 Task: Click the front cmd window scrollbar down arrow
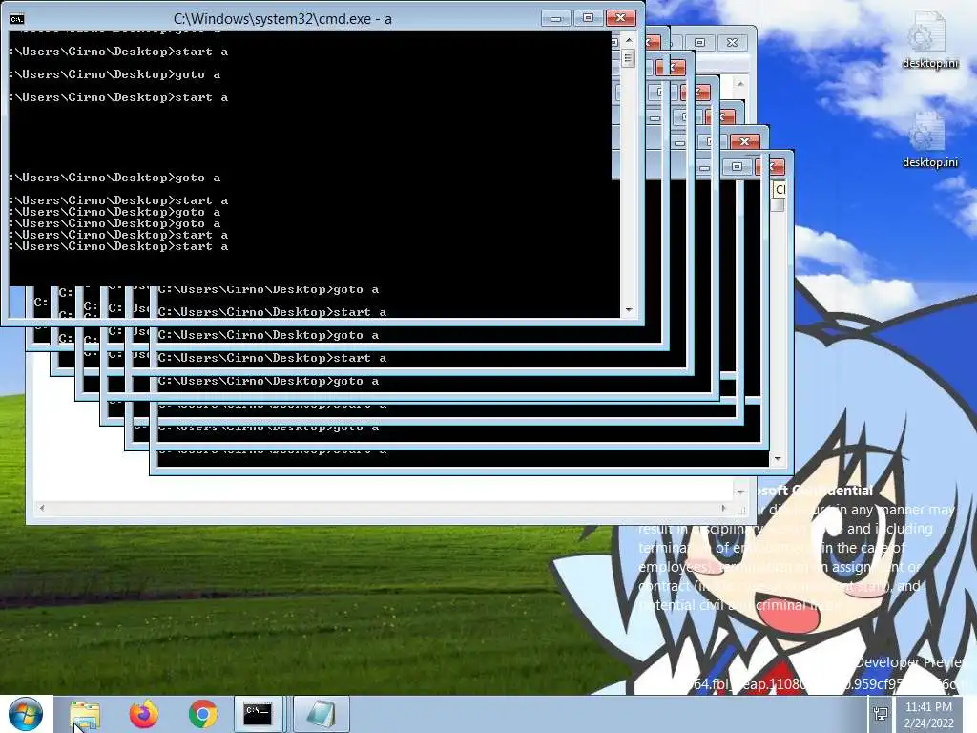point(629,310)
